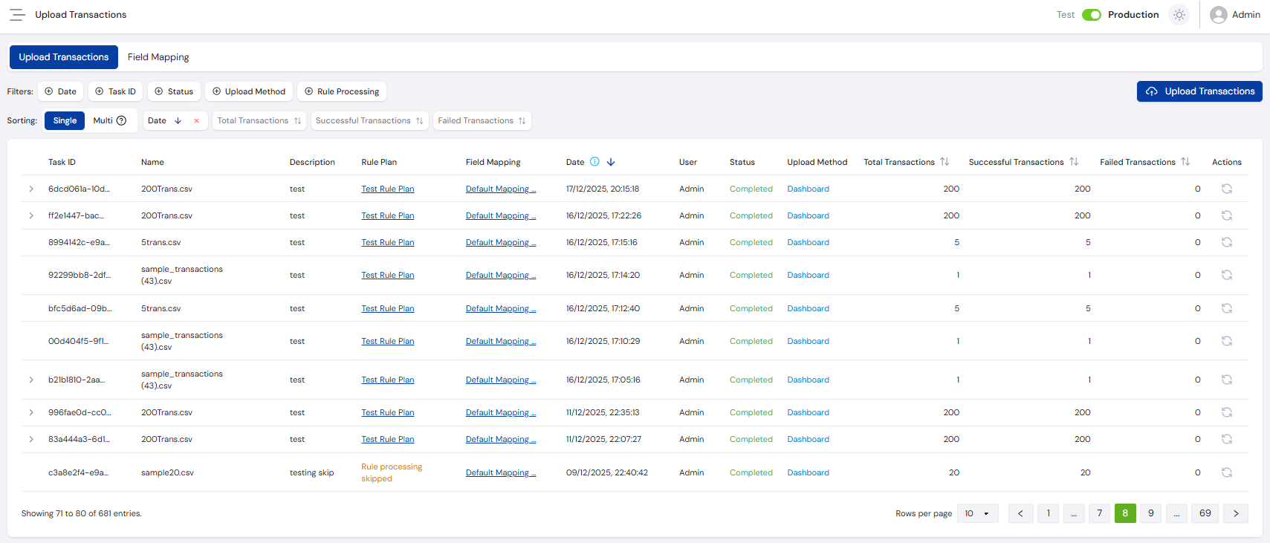1270x543 pixels.
Task: Sort by Successful Transactions column header arrows
Action: (1074, 162)
